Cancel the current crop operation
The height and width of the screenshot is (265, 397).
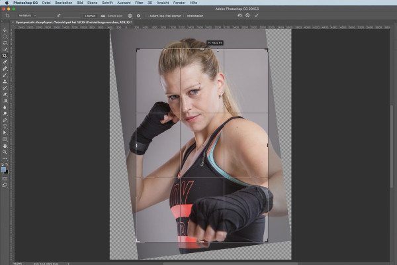(x=247, y=15)
